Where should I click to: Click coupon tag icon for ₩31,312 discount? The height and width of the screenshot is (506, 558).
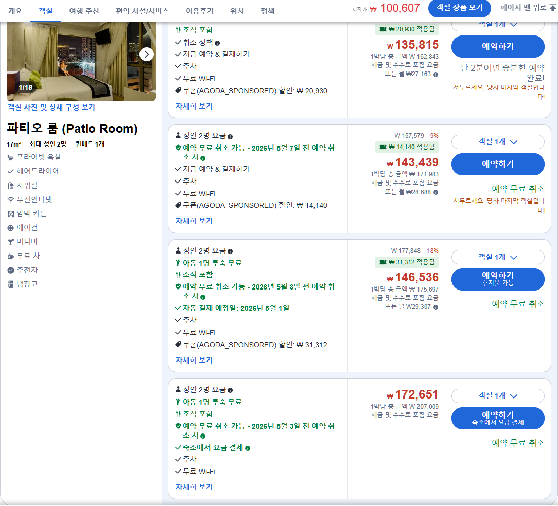pos(178,344)
